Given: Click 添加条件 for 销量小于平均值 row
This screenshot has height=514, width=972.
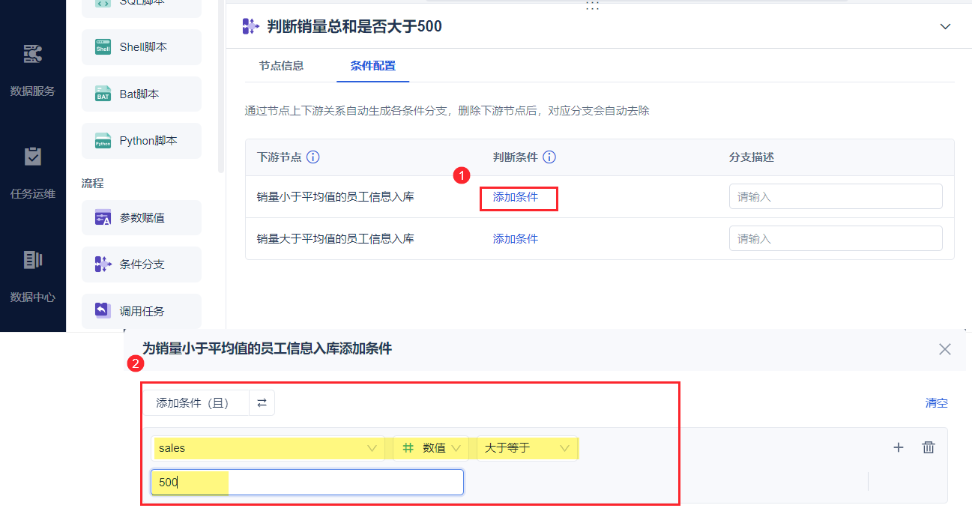Looking at the screenshot, I should coord(516,197).
